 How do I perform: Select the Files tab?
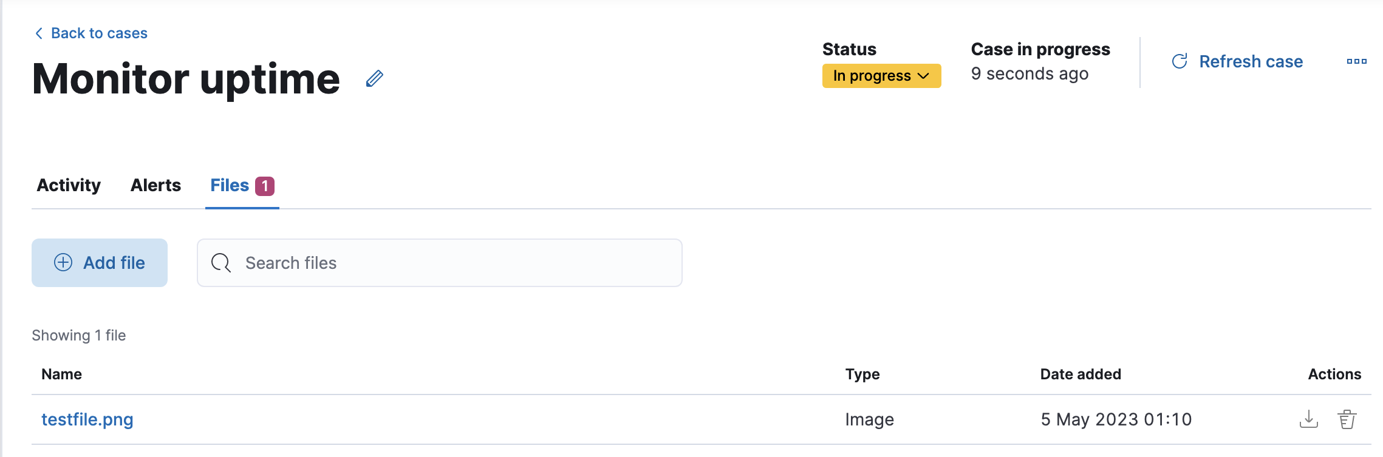[230, 185]
